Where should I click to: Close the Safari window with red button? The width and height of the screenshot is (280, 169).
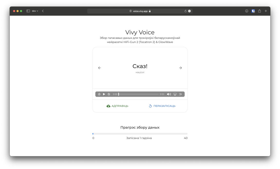pyautogui.click(x=14, y=11)
